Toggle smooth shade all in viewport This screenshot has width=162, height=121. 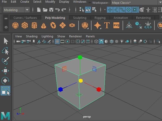(x=101, y=42)
